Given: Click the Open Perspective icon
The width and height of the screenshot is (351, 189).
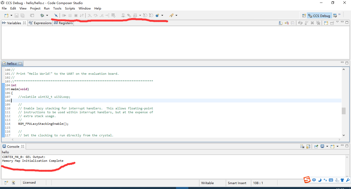Looking at the screenshot, I should [304, 16].
